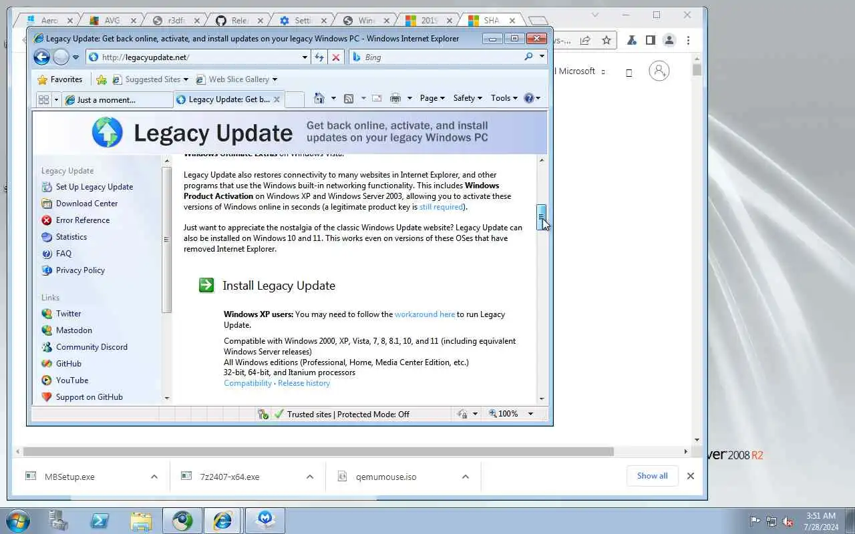This screenshot has width=855, height=534.
Task: Open Windows Start button
Action: point(18,521)
